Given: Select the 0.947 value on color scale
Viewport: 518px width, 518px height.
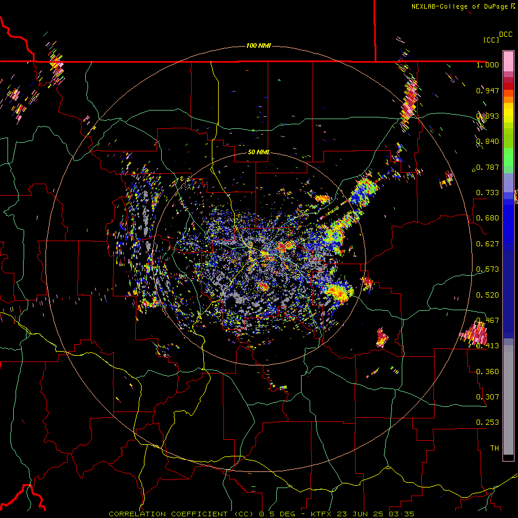Looking at the screenshot, I should click(x=487, y=90).
